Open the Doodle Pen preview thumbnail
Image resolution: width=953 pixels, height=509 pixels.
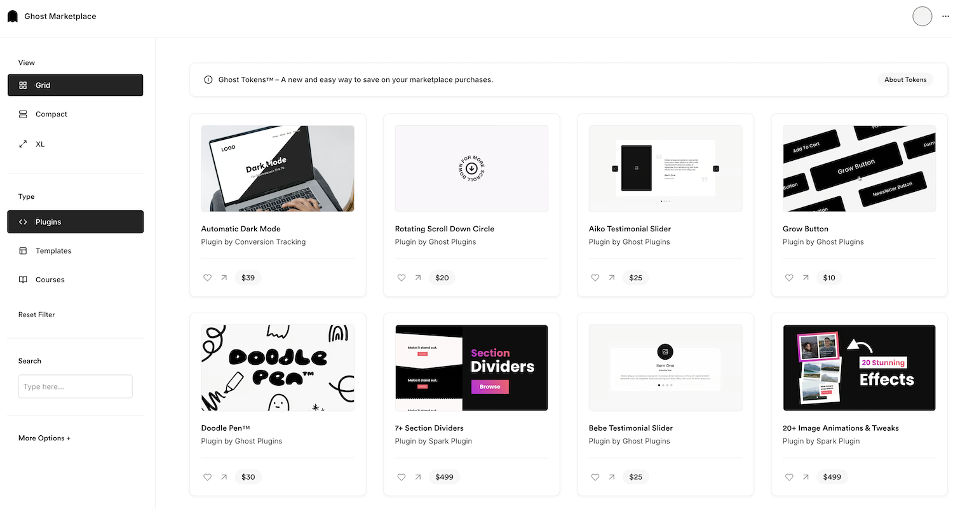click(278, 368)
